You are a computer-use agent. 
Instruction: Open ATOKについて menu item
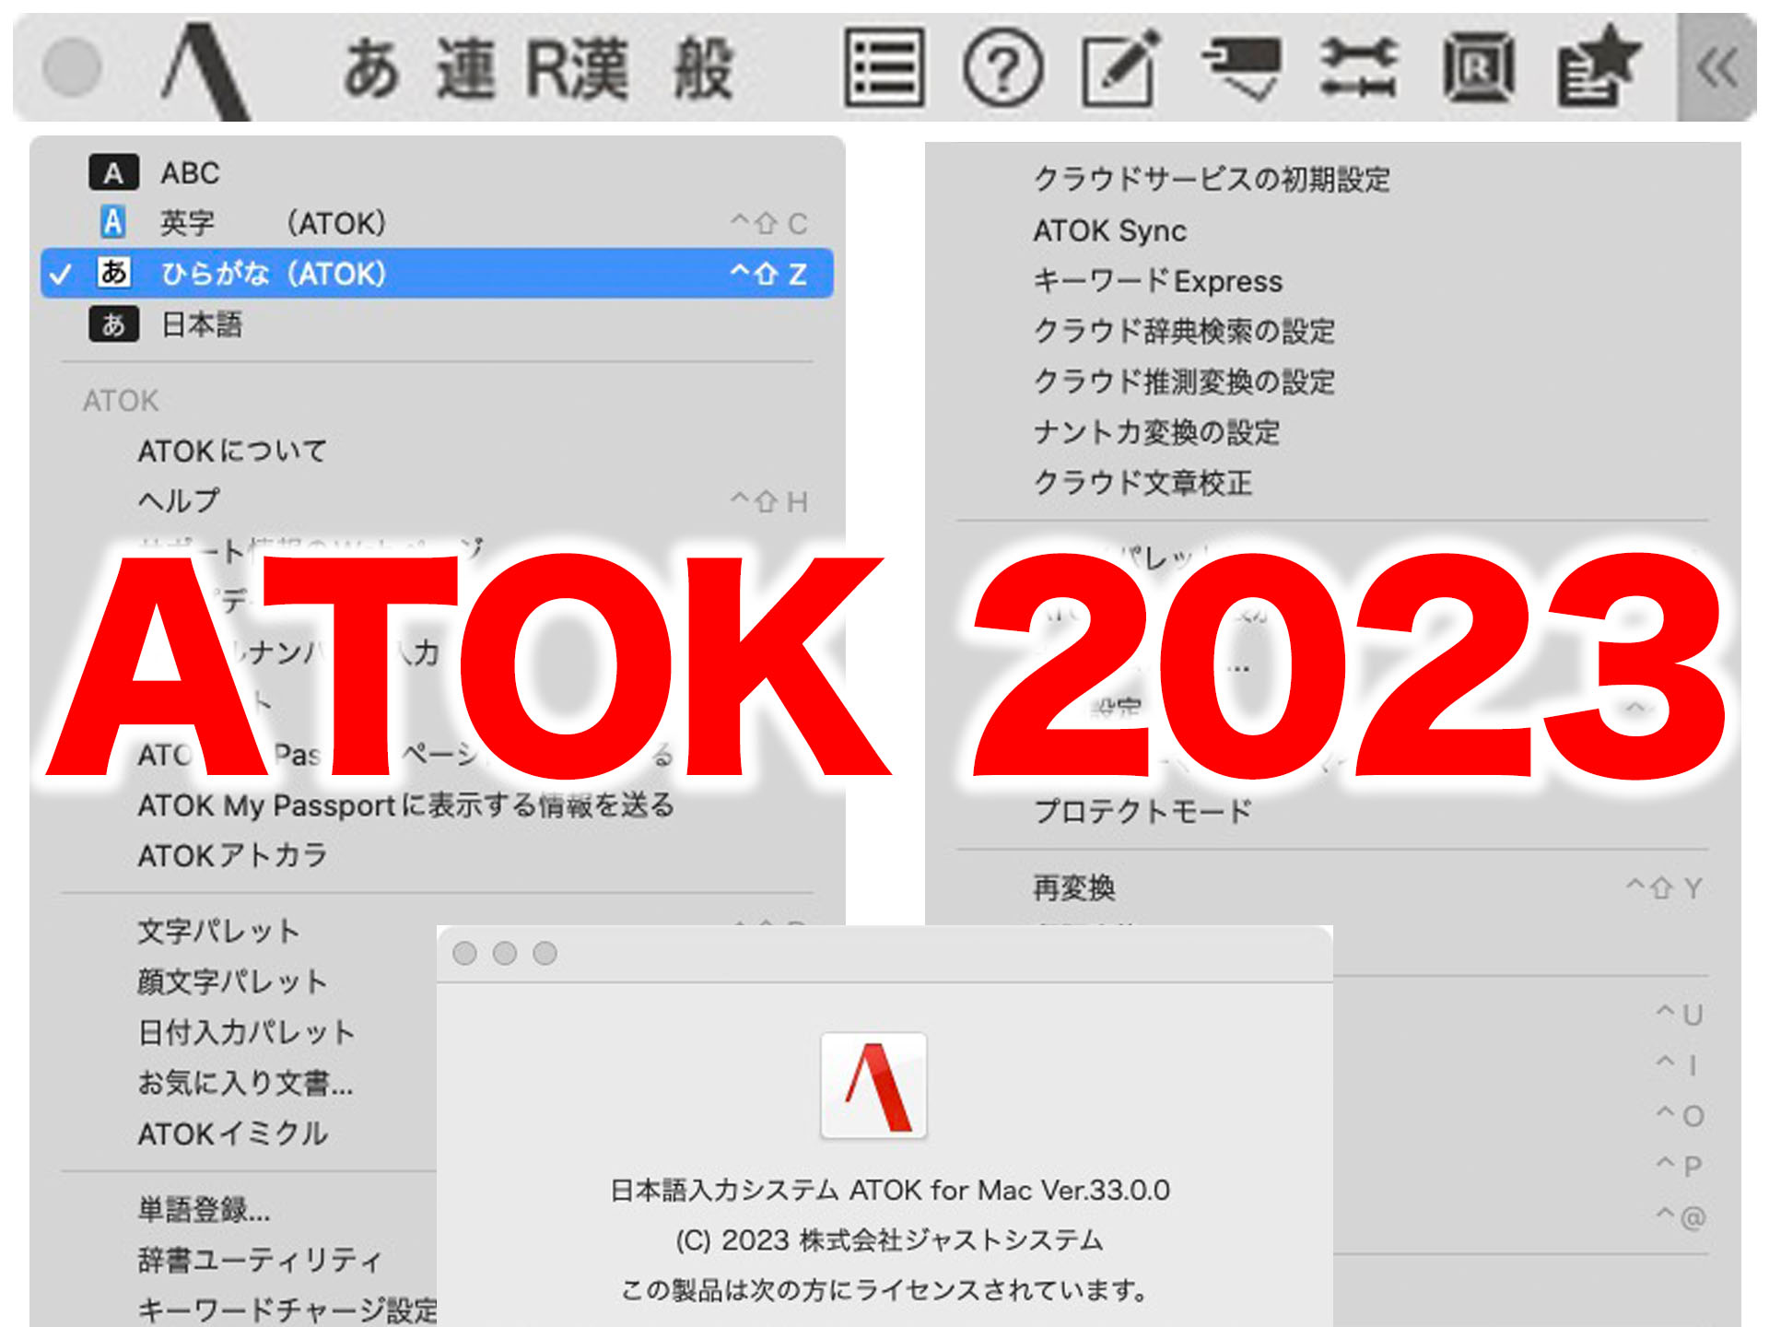tap(232, 451)
